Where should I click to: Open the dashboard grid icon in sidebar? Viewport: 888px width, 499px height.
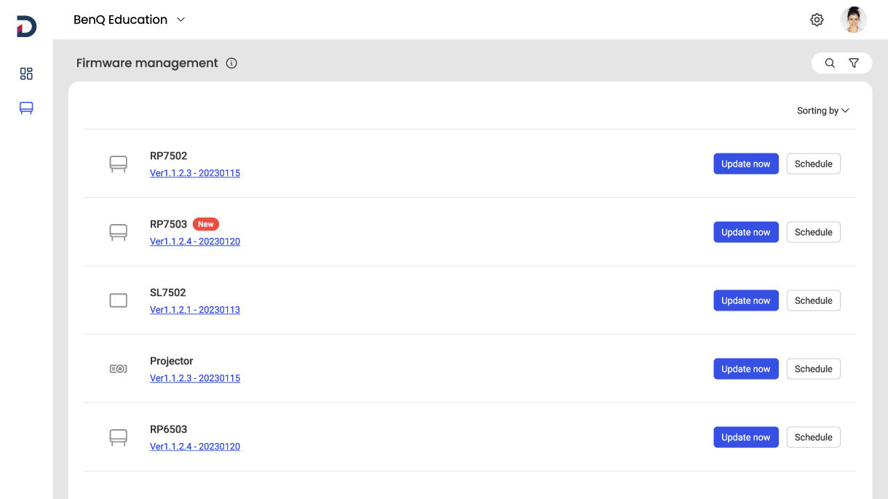[26, 73]
